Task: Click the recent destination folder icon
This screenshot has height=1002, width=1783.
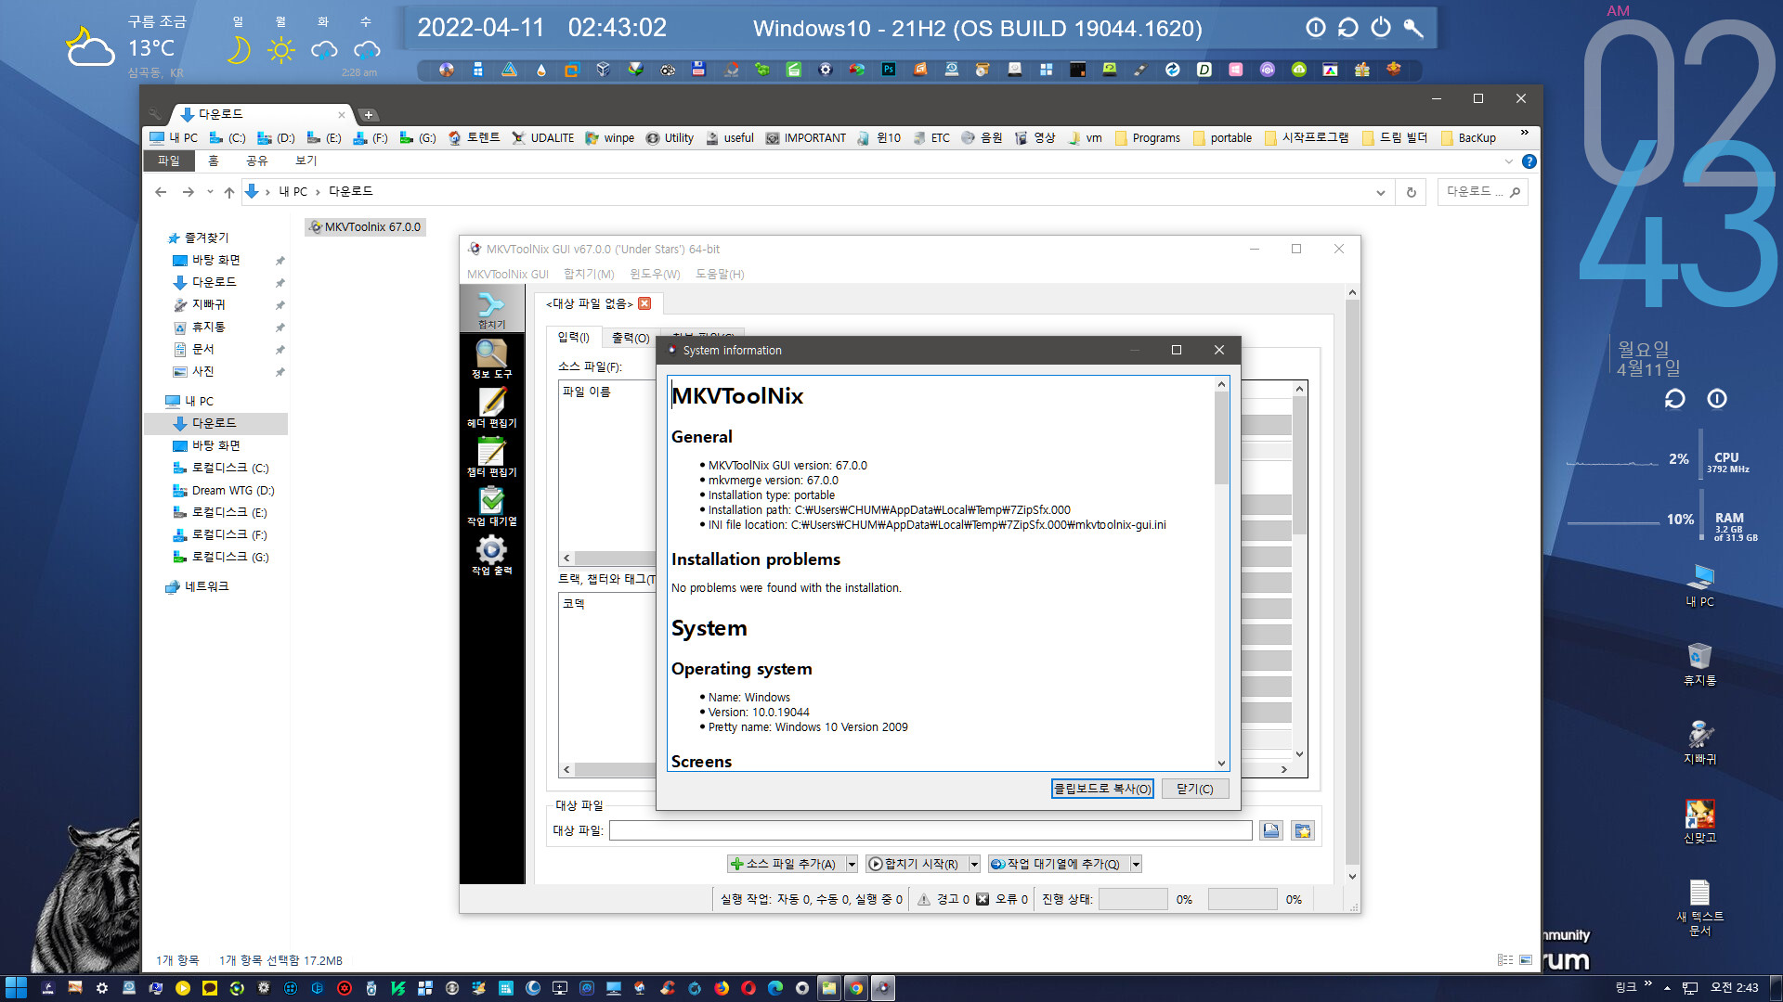Action: 1303,830
